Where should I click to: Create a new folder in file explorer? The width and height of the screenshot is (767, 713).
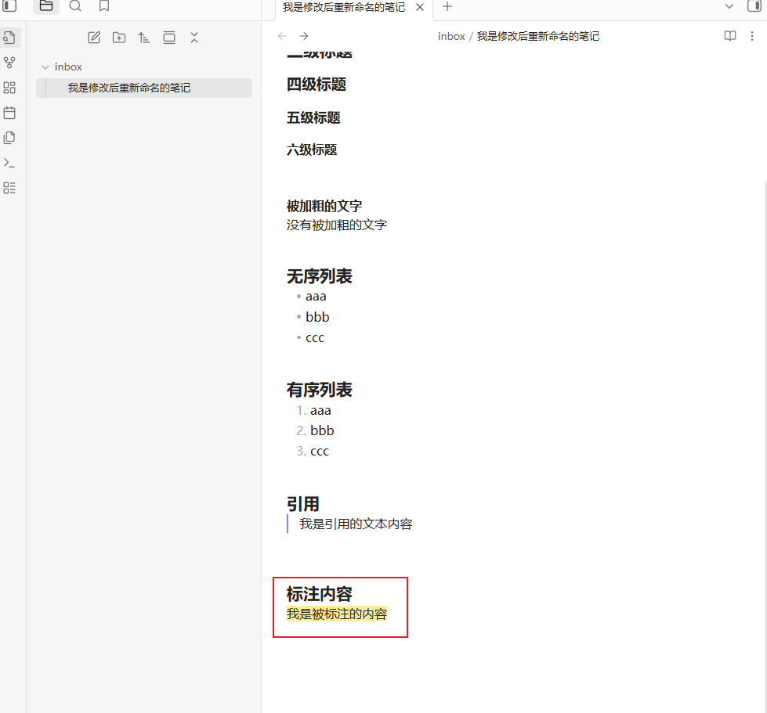119,38
